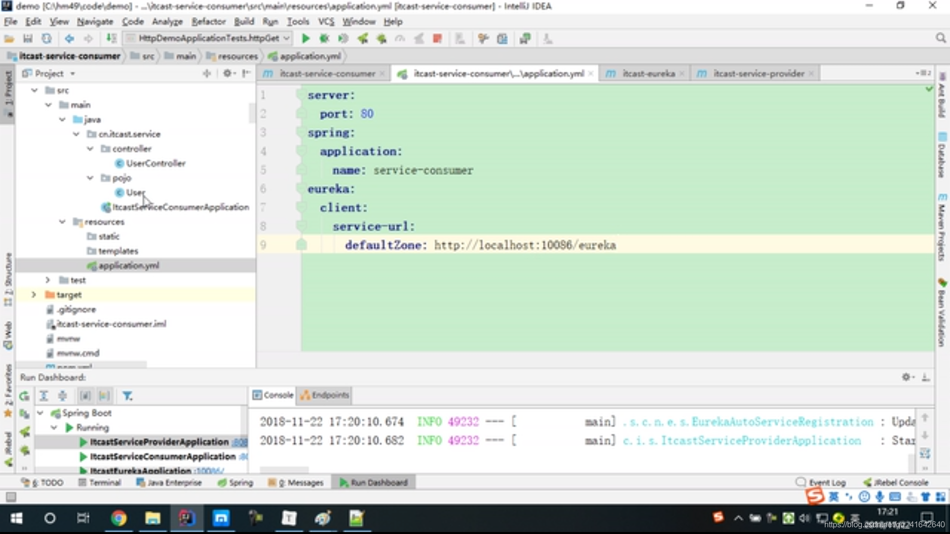Viewport: 950px width, 534px height.
Task: Open the Terminal tool window
Action: 99,483
